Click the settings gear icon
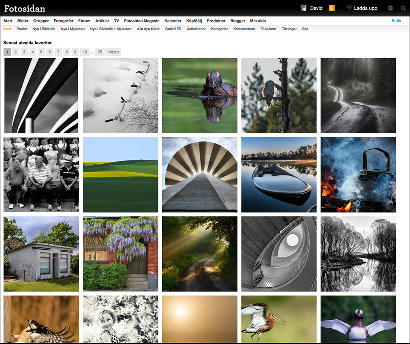Image resolution: width=410 pixels, height=344 pixels. [390, 8]
